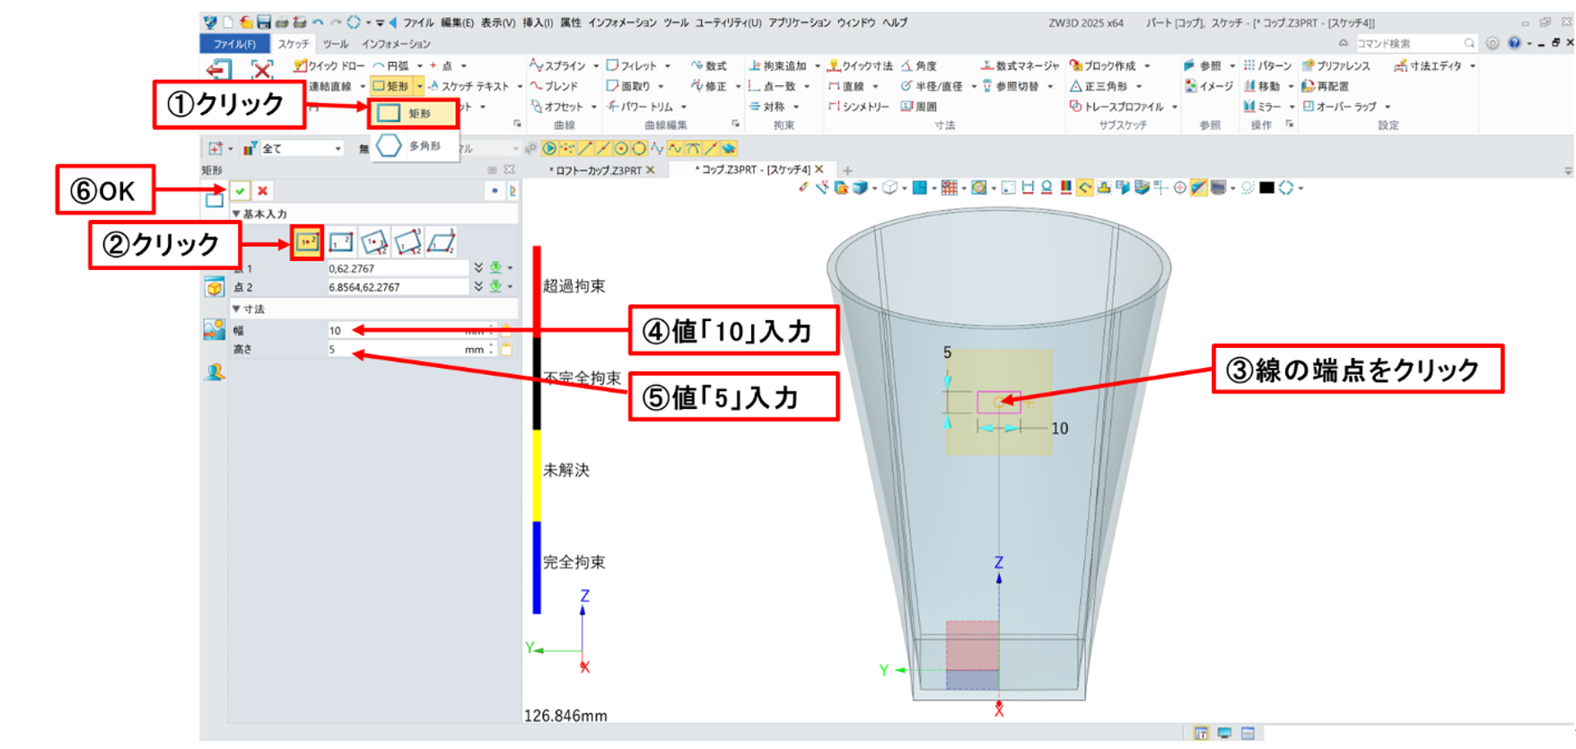This screenshot has width=1576, height=749.
Task: Open the Equation Manager (数式マネージャ)
Action: click(x=1020, y=65)
